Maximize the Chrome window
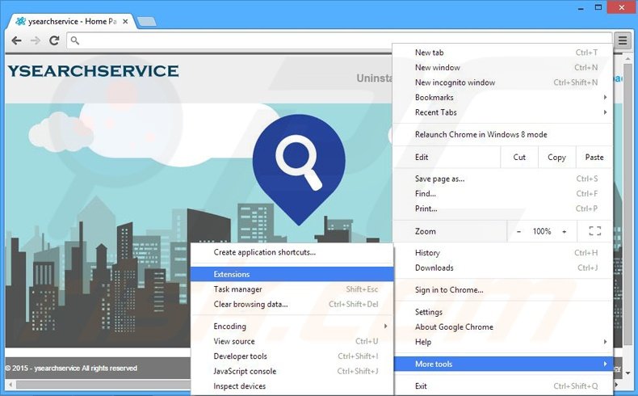 (598, 7)
